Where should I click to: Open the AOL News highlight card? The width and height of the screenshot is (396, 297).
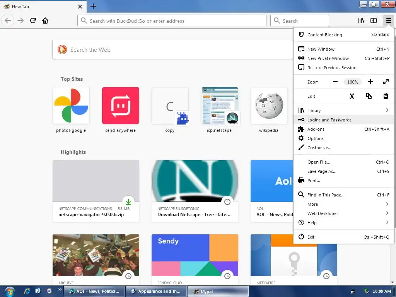[x=272, y=191]
